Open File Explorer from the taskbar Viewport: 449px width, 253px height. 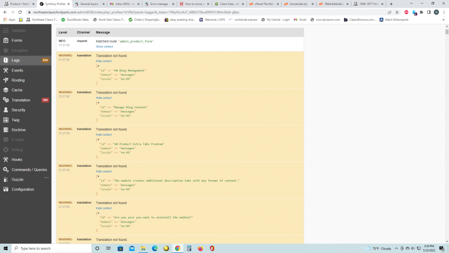click(x=143, y=249)
